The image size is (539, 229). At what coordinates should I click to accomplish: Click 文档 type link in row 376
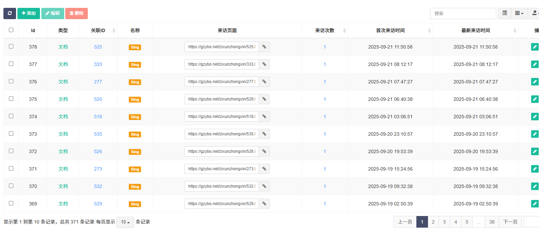point(63,82)
